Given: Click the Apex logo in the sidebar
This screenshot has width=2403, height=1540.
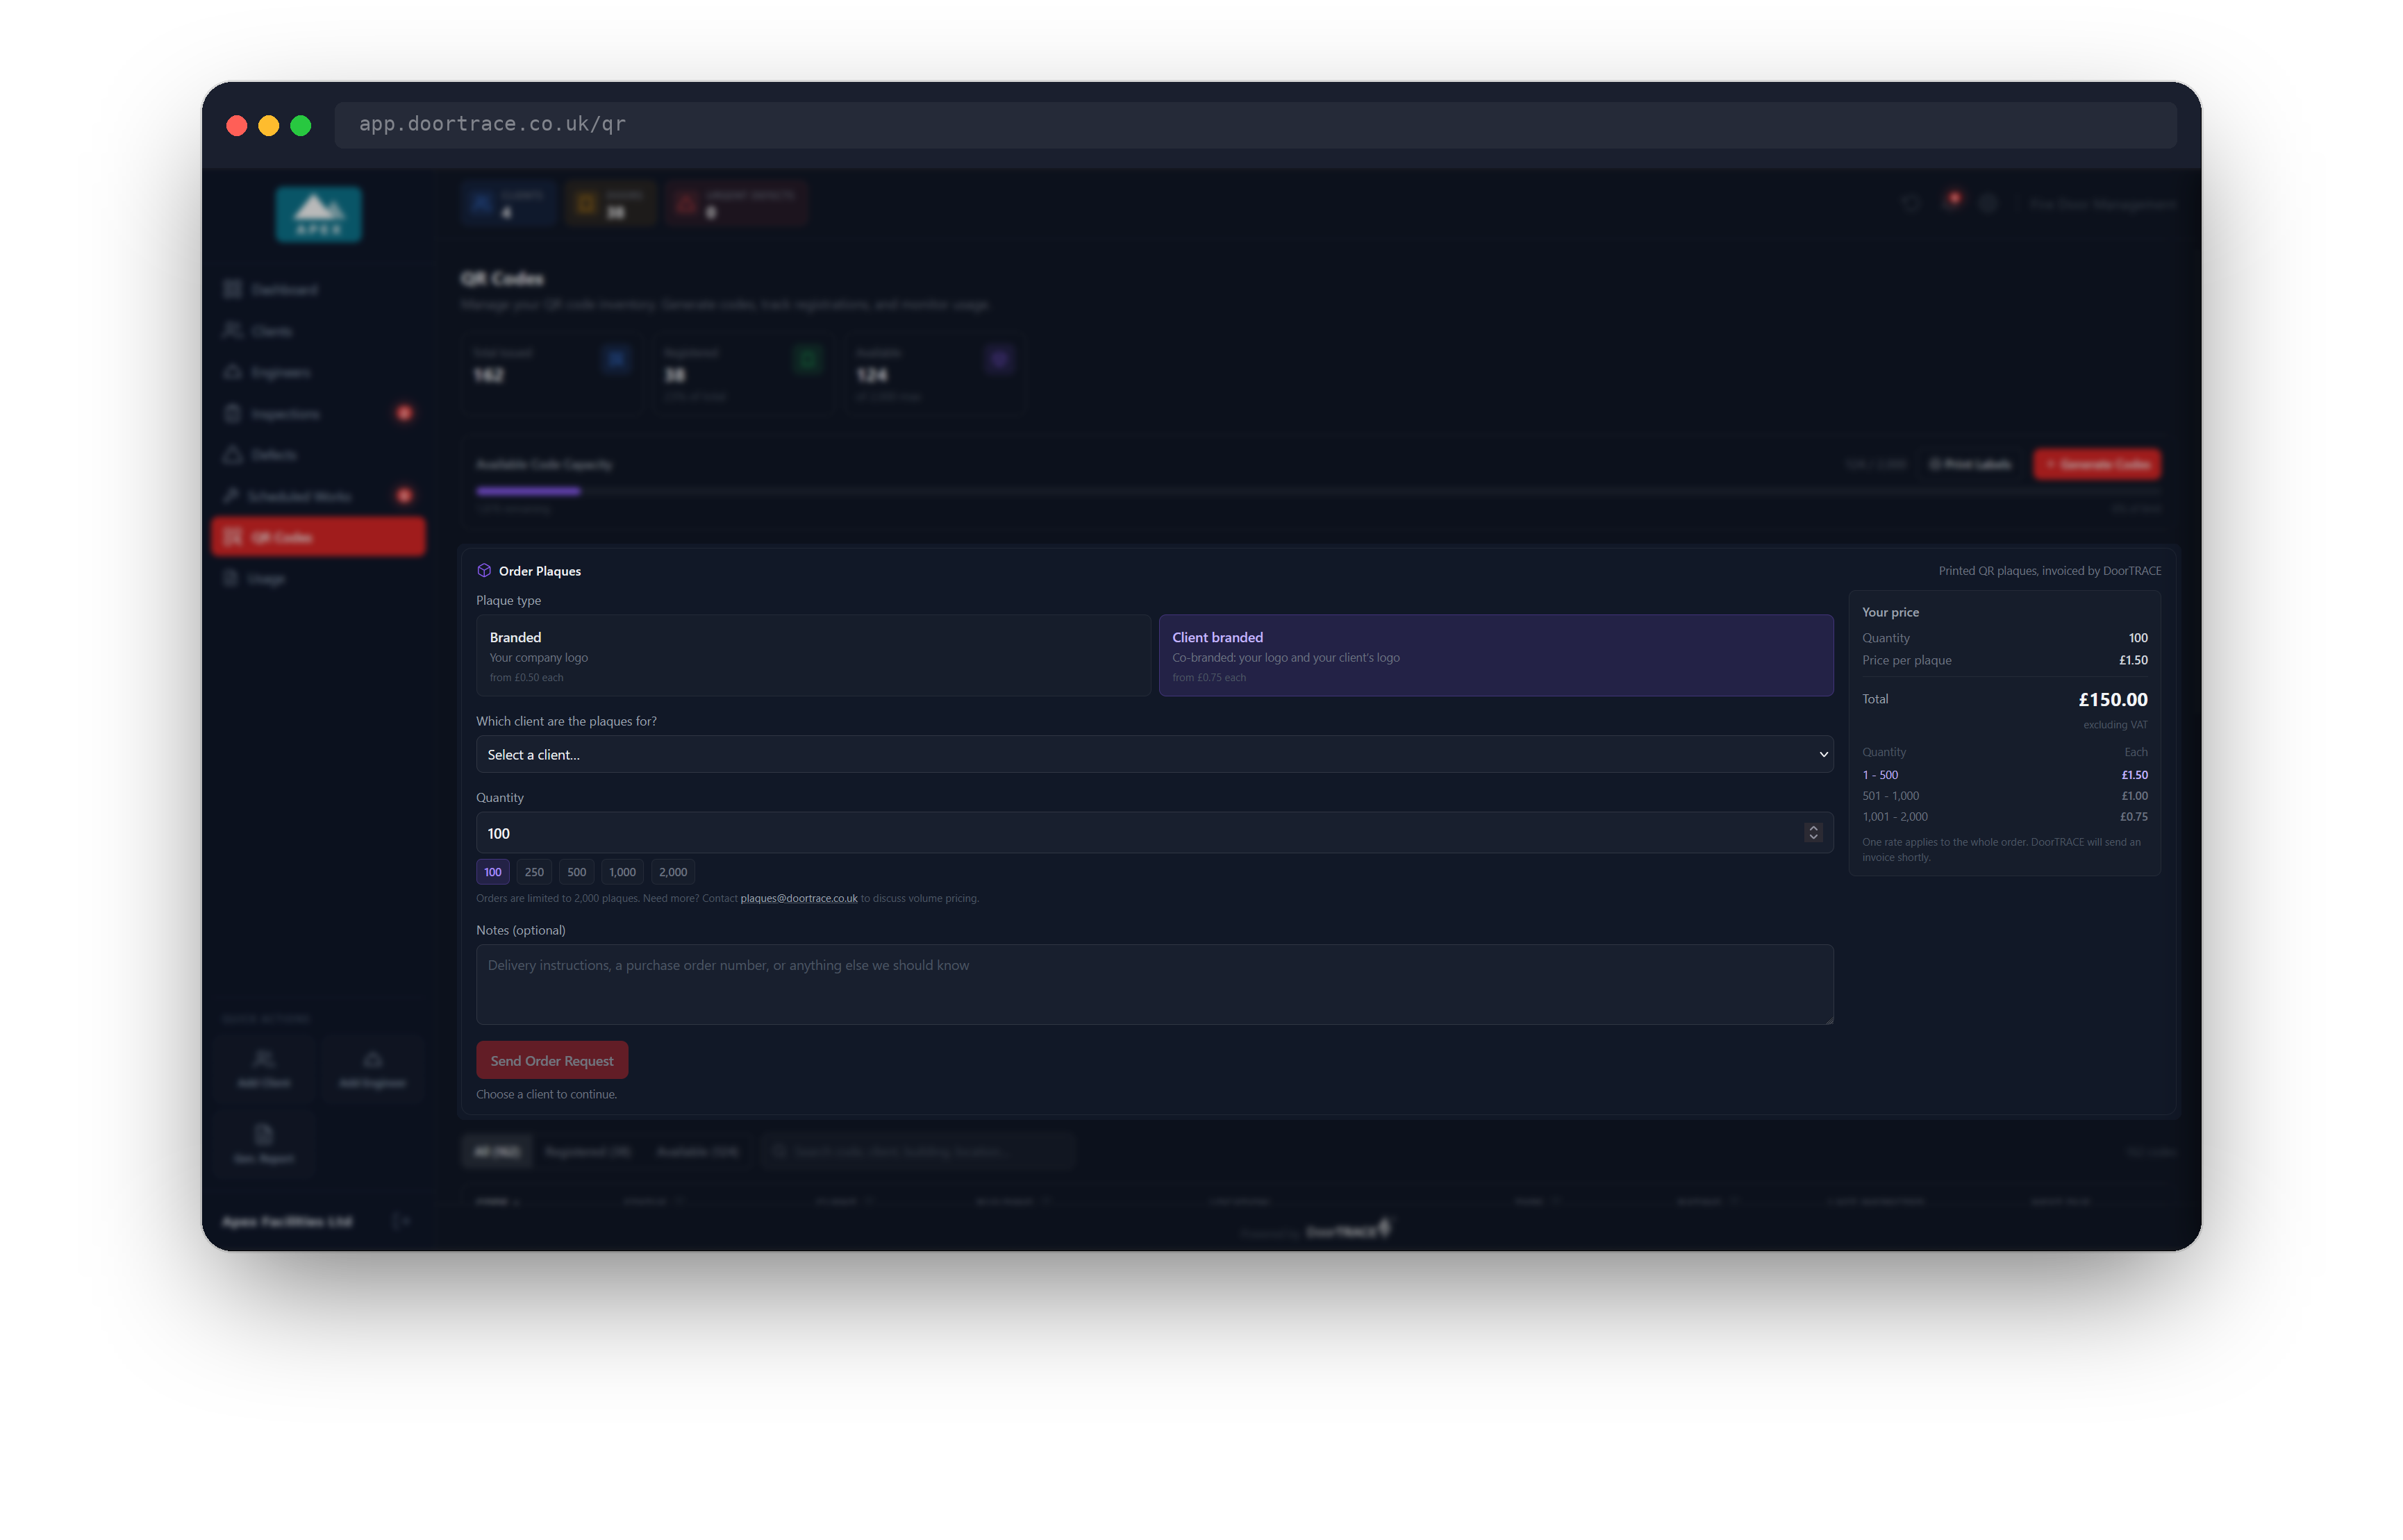Looking at the screenshot, I should pyautogui.click(x=318, y=213).
